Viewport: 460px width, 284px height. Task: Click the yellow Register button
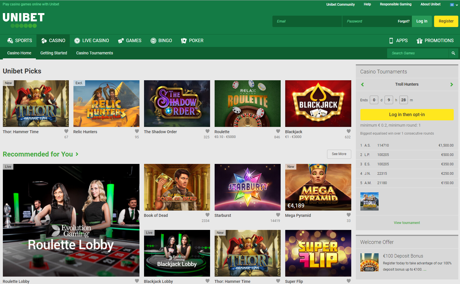pyautogui.click(x=446, y=21)
